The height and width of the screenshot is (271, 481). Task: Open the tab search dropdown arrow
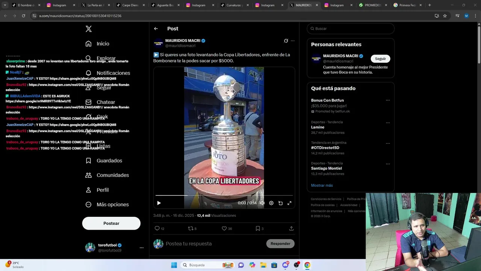(5, 5)
